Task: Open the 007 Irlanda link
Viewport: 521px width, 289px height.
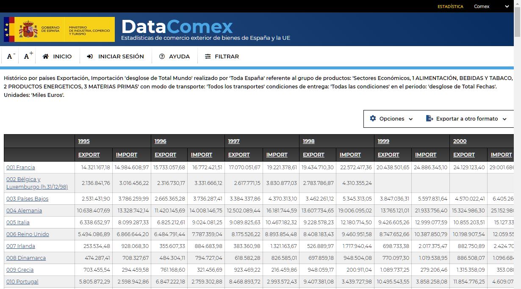Action: pyautogui.click(x=21, y=246)
